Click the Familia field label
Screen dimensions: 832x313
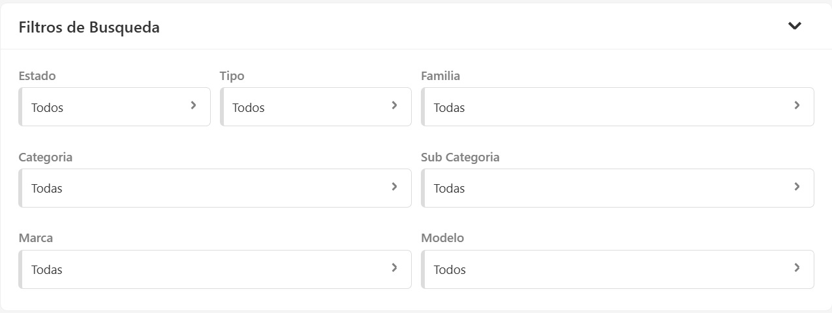(440, 76)
